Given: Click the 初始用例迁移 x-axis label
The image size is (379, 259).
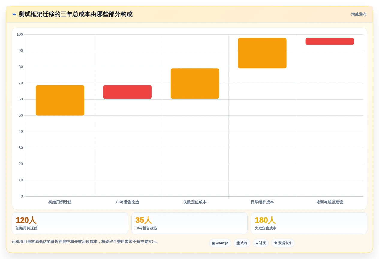Looking at the screenshot, I should coord(60,202).
